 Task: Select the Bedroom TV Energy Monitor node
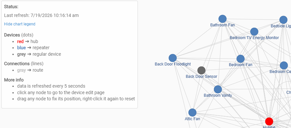(254, 32)
